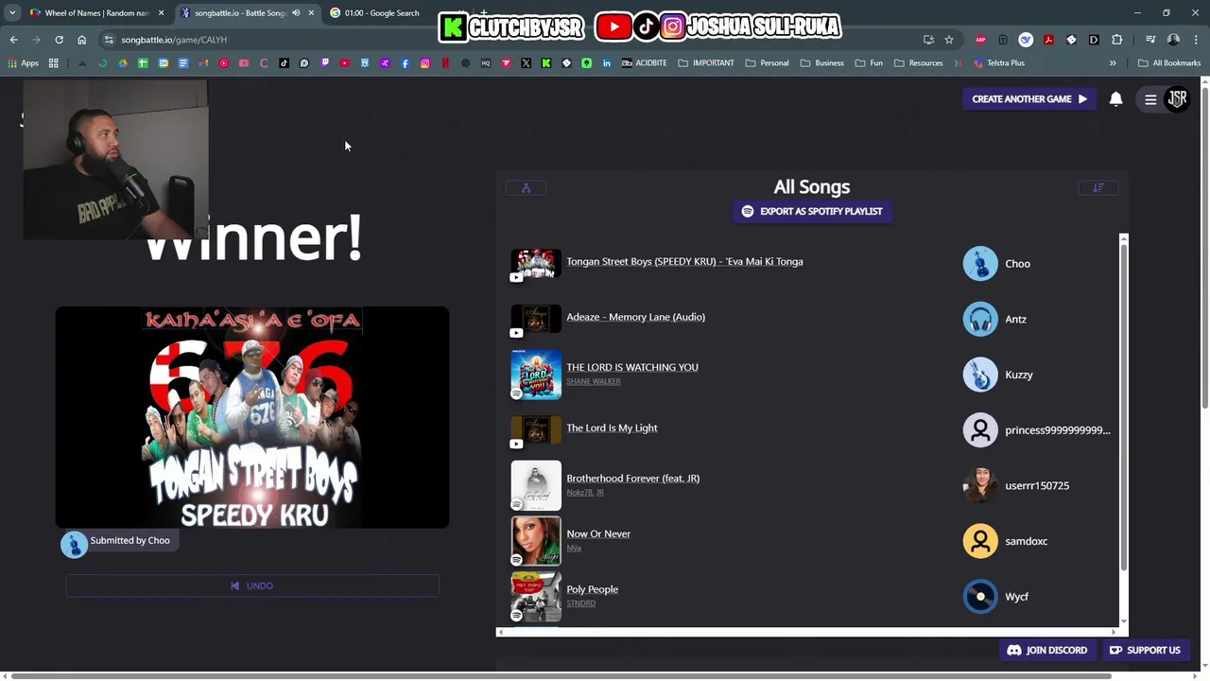This screenshot has height=681, width=1210.
Task: Click samdoxc's yellow avatar
Action: point(980,541)
